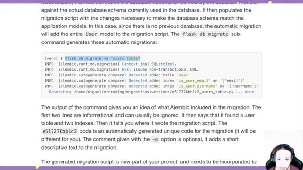Click the word Generating in the code block
Screen dimensions: 303x170
[60, 92]
